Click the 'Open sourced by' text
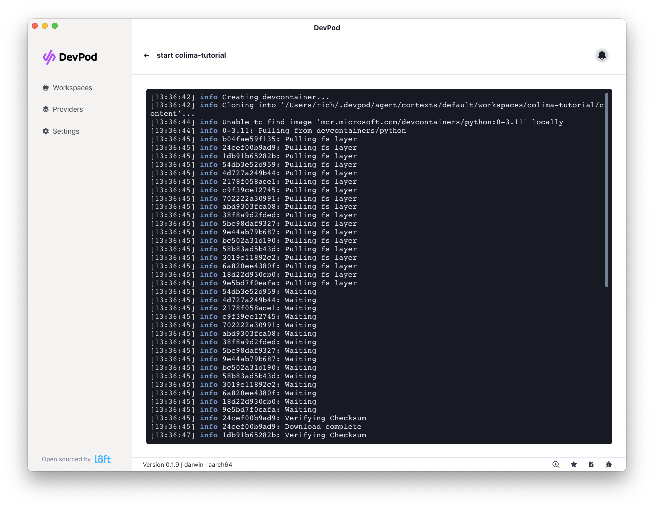 click(x=66, y=459)
